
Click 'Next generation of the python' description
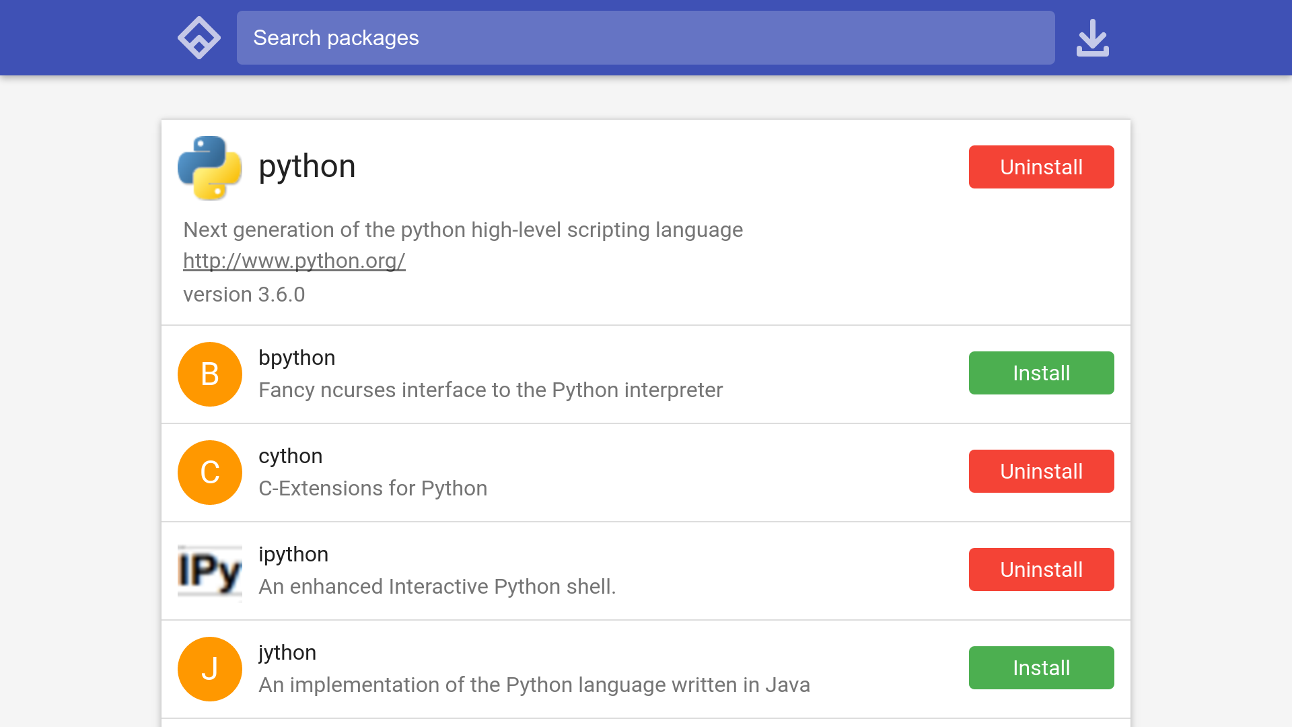coord(463,230)
